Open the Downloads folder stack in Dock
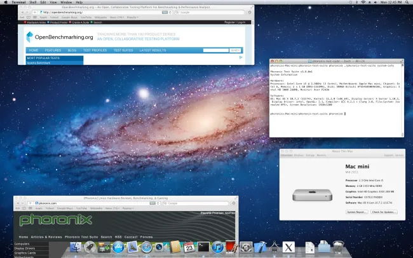This screenshot has width=413, height=258. tap(324, 247)
